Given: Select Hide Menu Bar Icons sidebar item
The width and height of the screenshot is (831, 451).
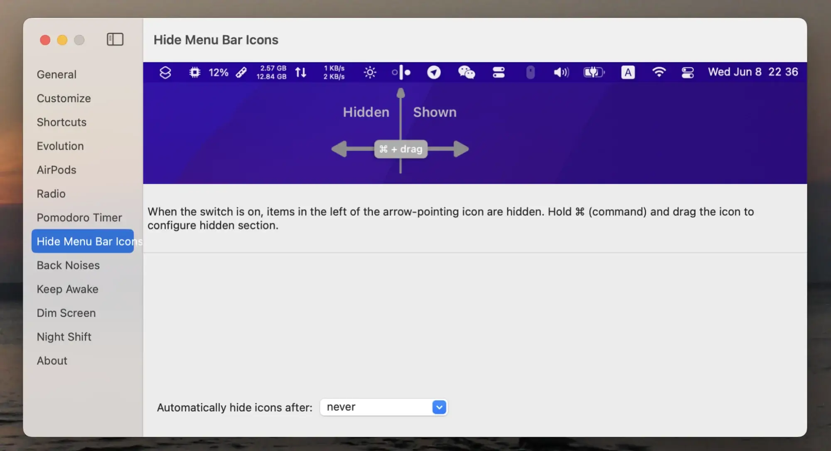Looking at the screenshot, I should (83, 241).
